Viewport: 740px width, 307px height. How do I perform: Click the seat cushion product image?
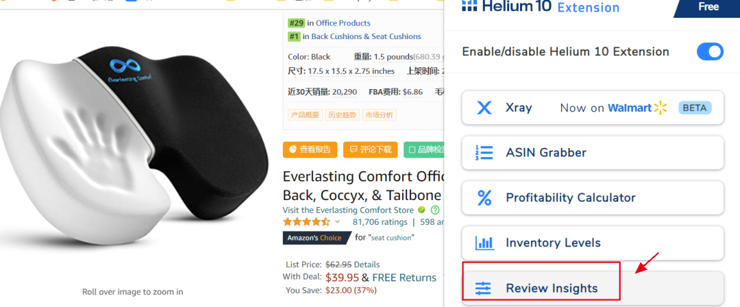tap(134, 142)
